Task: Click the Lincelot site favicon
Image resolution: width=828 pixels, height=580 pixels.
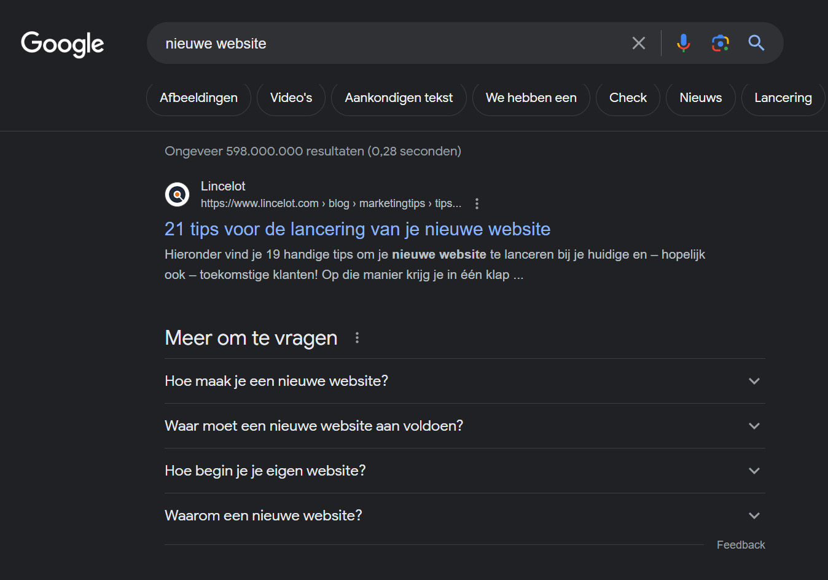Action: pos(177,194)
